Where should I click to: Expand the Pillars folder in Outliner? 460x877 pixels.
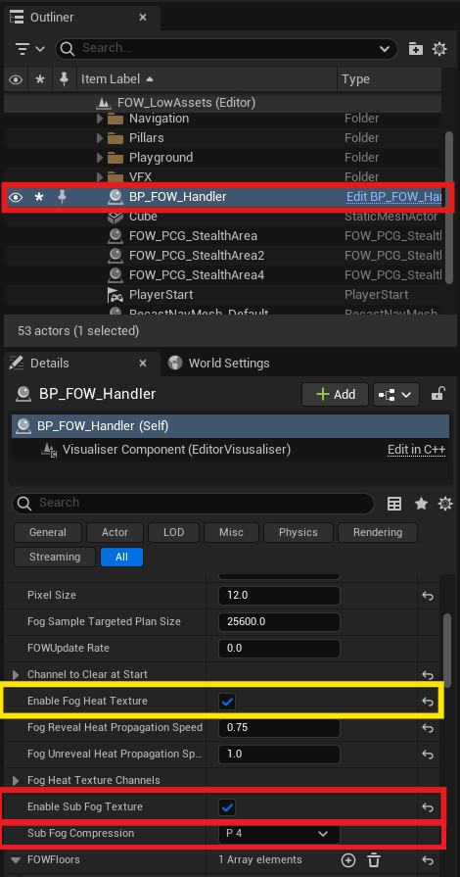100,138
